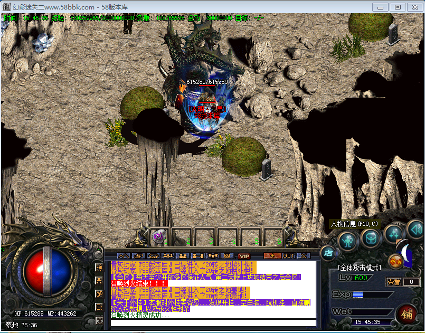425x333 pixels.
Task: Click the two-figures icon on chat toolbar
Action: pos(183,256)
